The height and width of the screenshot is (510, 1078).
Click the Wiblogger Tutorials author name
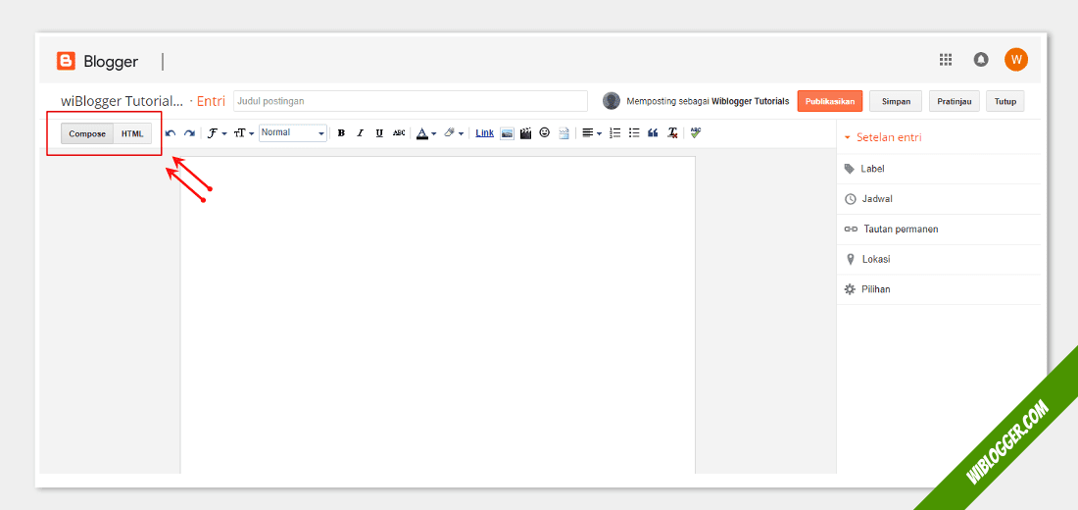coord(750,101)
